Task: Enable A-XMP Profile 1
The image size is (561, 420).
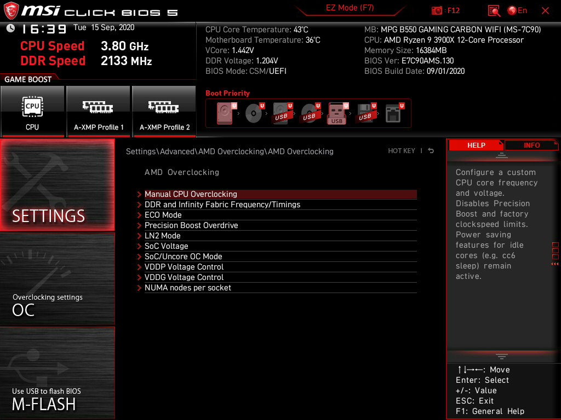Action: pos(99,112)
